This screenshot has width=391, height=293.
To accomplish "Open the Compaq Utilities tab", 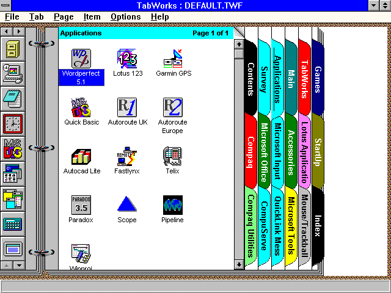I will [251, 225].
